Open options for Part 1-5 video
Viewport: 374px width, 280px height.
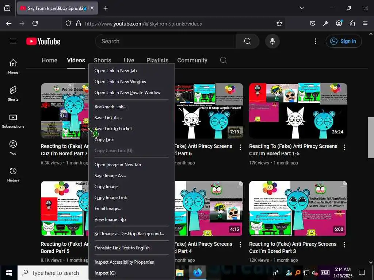pyautogui.click(x=344, y=147)
